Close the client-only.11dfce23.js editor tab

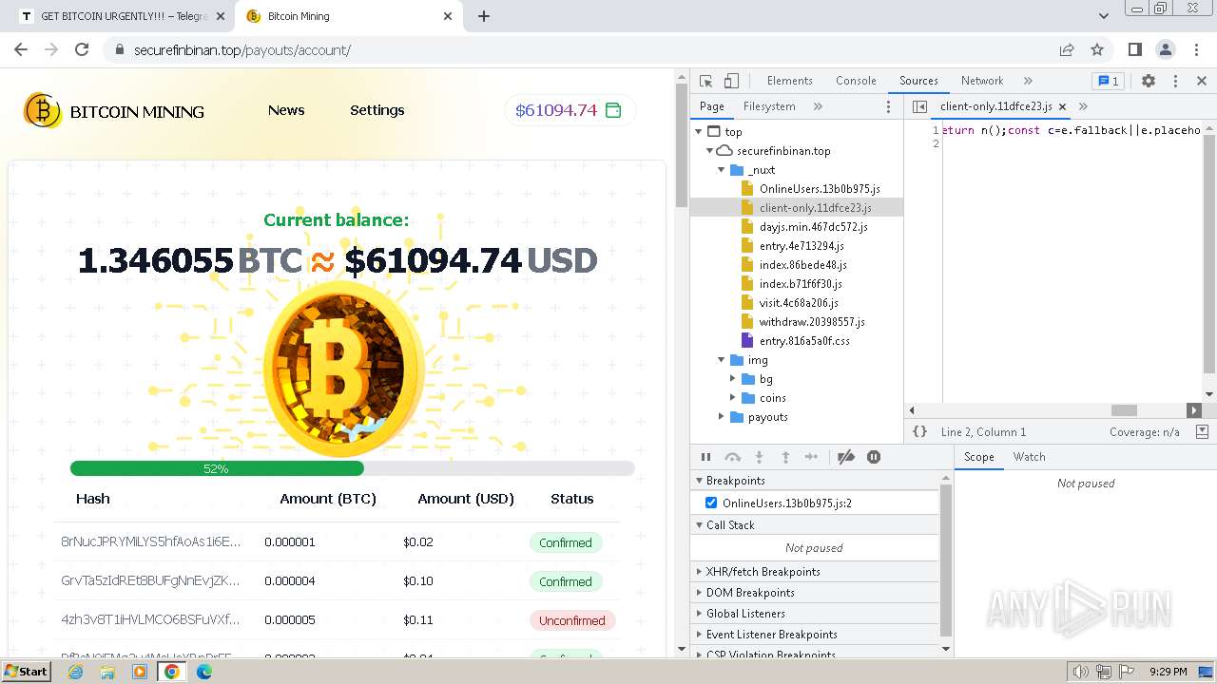tap(1062, 106)
